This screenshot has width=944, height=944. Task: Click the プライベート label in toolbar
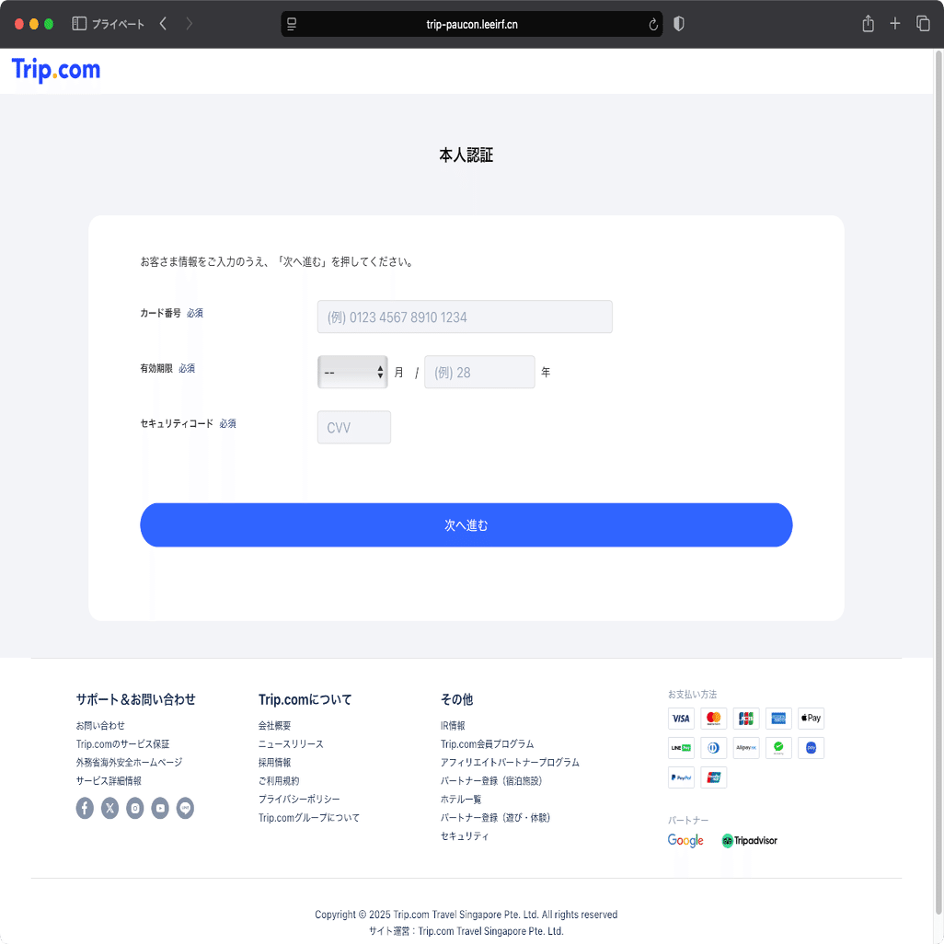coord(118,24)
